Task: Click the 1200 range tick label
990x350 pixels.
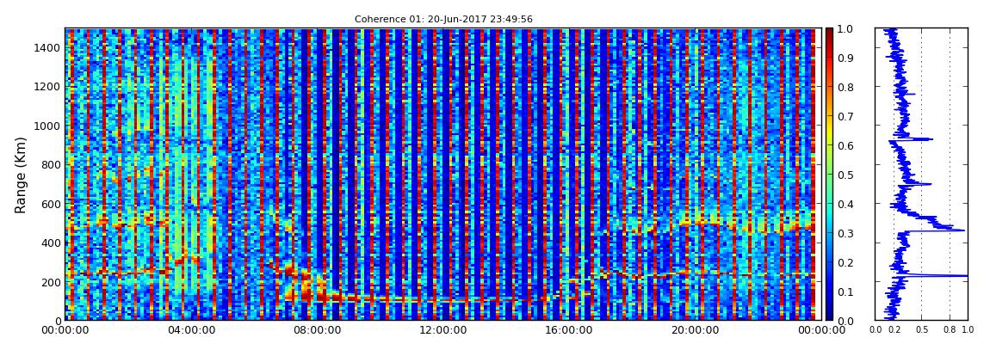Action: [46, 86]
